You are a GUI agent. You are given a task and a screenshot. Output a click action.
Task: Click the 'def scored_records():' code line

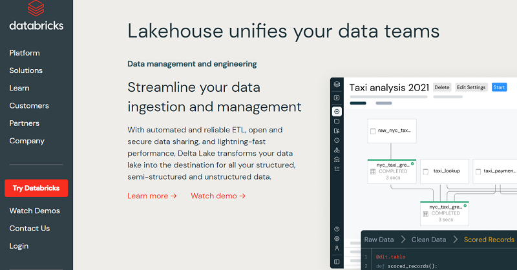[406, 266]
